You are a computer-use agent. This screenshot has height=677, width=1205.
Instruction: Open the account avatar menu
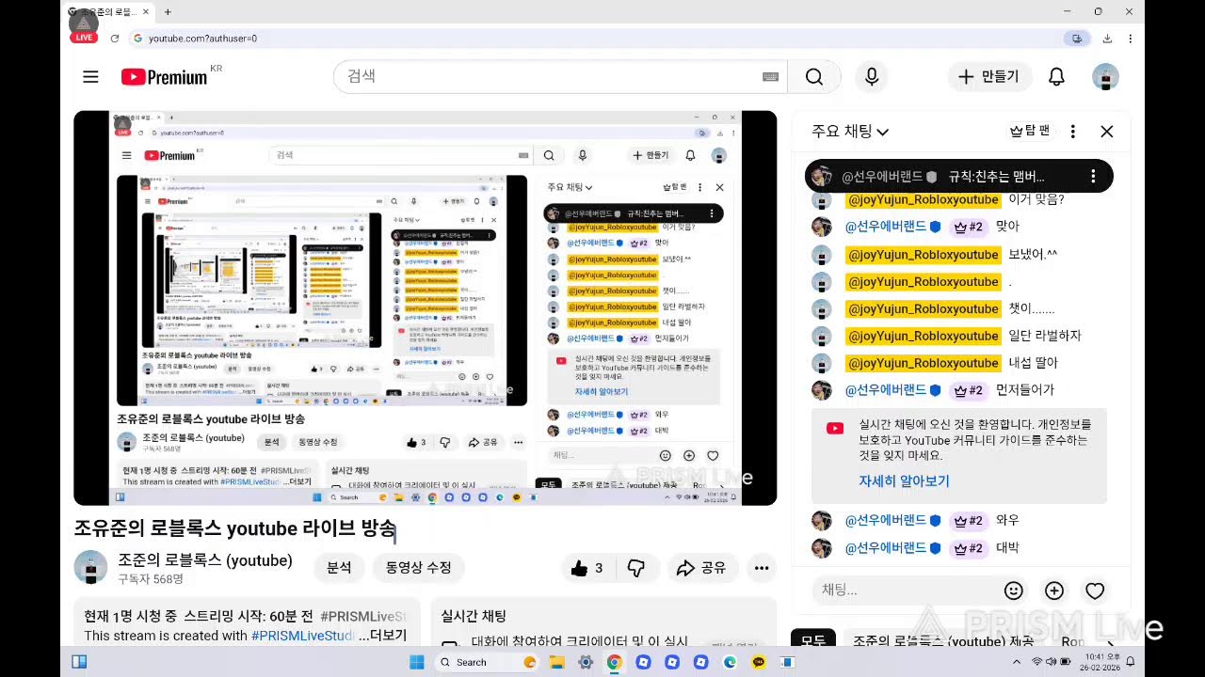click(1105, 77)
